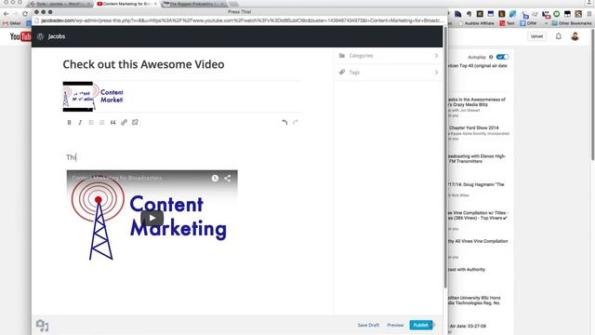Open the post format icon in the bottom-left corner
Image resolution: width=595 pixels, height=335 pixels.
pyautogui.click(x=42, y=326)
